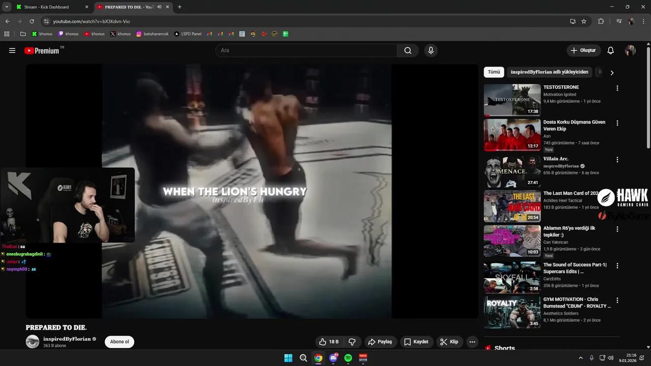
Task: Click Klip clip button
Action: [x=450, y=342]
